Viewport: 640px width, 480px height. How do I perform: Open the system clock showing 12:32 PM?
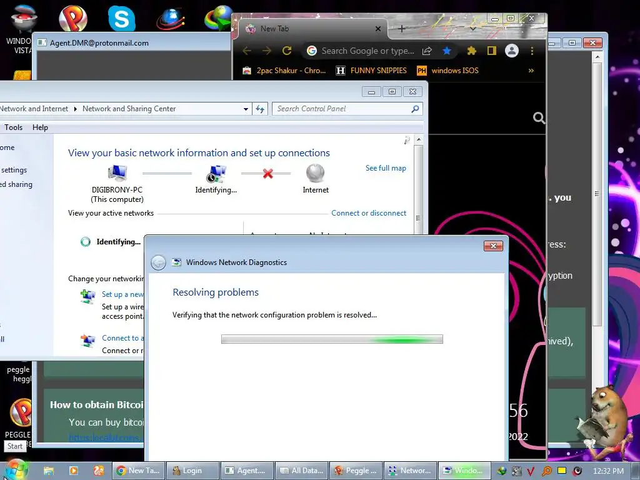point(608,471)
